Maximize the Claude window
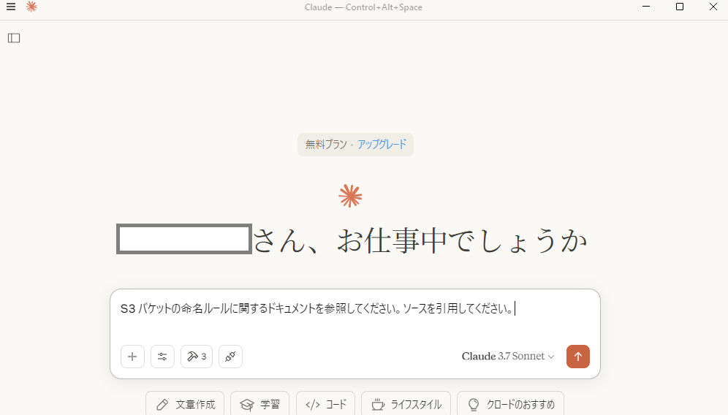Screen dimensions: 728x415 click(x=680, y=7)
